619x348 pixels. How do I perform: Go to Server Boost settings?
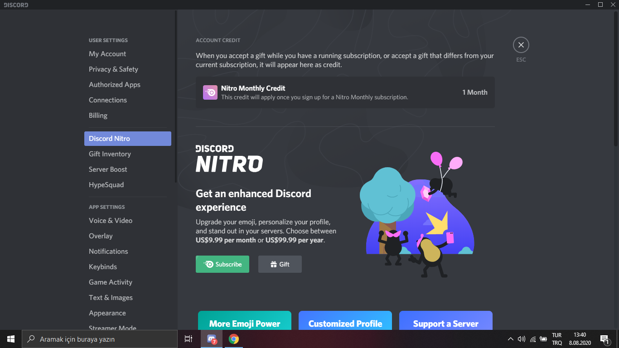coord(128,169)
